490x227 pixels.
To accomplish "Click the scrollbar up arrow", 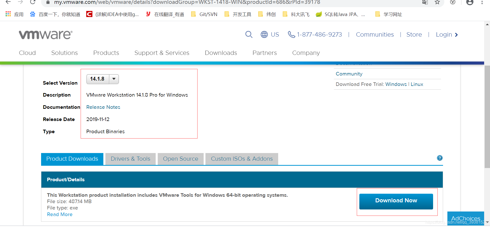I will [487, 25].
